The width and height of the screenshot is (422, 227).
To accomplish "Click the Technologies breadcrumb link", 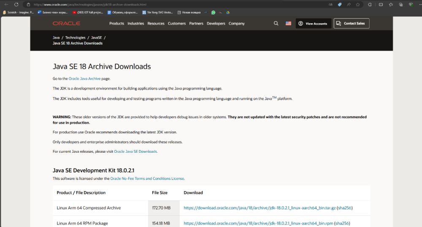I will (75, 38).
